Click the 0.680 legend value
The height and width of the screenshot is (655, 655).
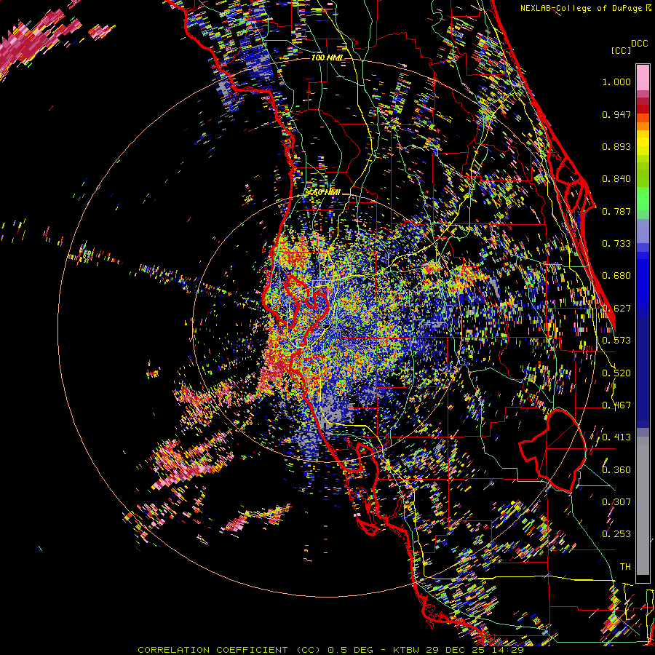[x=616, y=276]
